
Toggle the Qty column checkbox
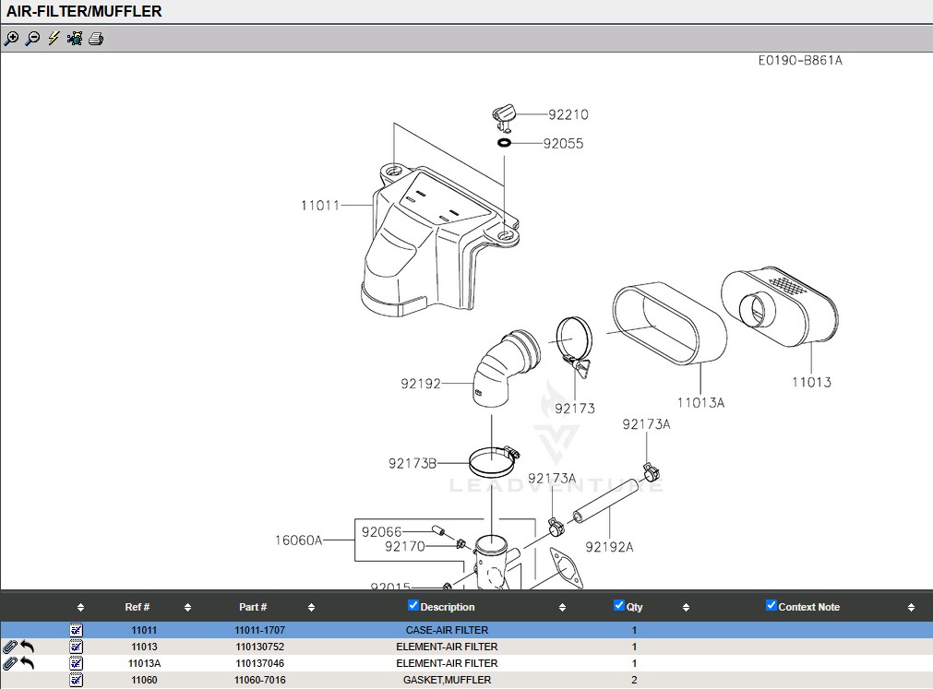619,606
